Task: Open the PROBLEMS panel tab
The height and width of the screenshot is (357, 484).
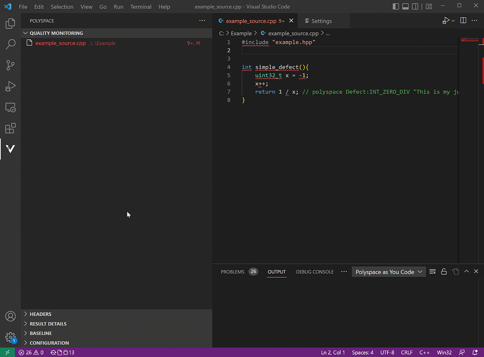Action: [233, 272]
